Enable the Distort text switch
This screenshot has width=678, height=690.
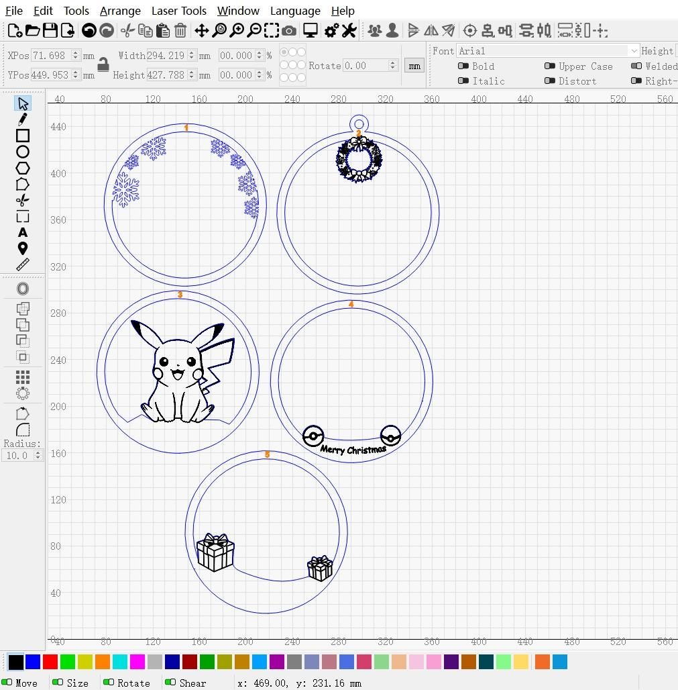[x=550, y=81]
